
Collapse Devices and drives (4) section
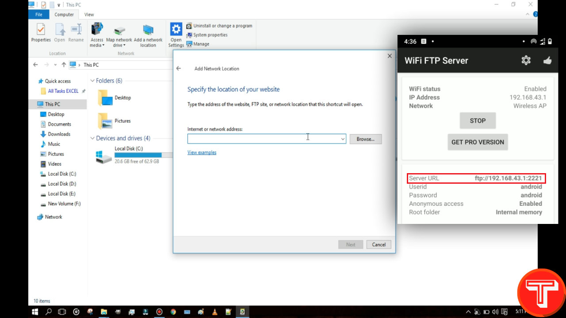click(92, 138)
